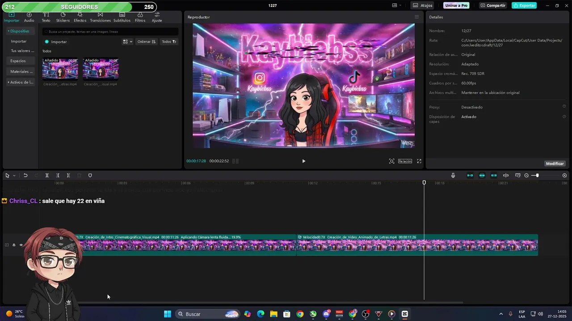Hide the video track with eye icon
The image size is (572, 321).
coord(21,245)
